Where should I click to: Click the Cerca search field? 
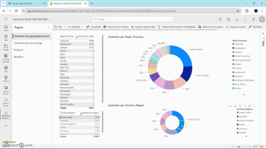[x=133, y=19]
